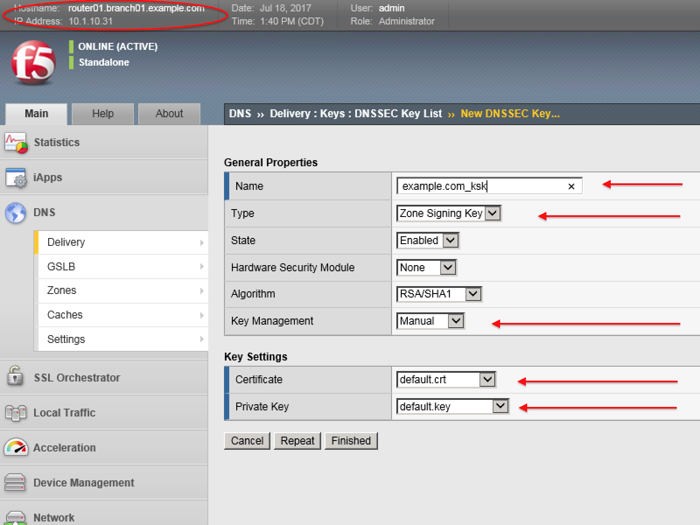Click Delivery : Keys : DNSSEC Key List breadcrumb
Image resolution: width=700 pixels, height=525 pixels.
pos(356,114)
